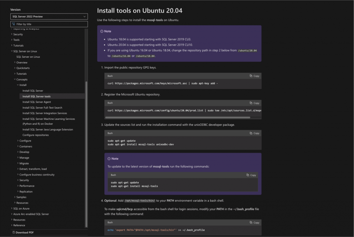Copy the GPG keys curl command
This screenshot has width=354, height=237.
(254, 76)
